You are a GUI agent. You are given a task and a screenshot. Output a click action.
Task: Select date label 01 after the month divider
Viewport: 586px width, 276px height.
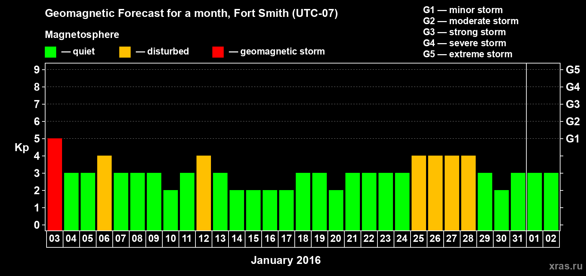coord(534,239)
